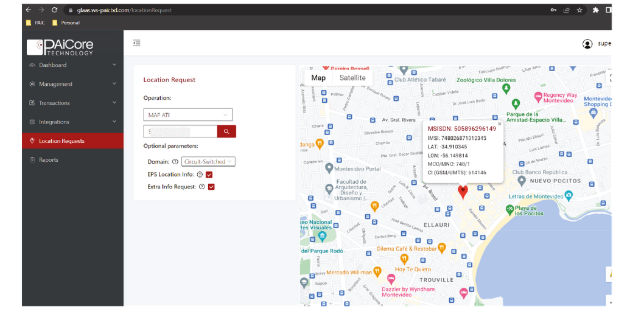Click Dilema Café & Restobar pin
The width and height of the screenshot is (644, 323).
[x=441, y=248]
